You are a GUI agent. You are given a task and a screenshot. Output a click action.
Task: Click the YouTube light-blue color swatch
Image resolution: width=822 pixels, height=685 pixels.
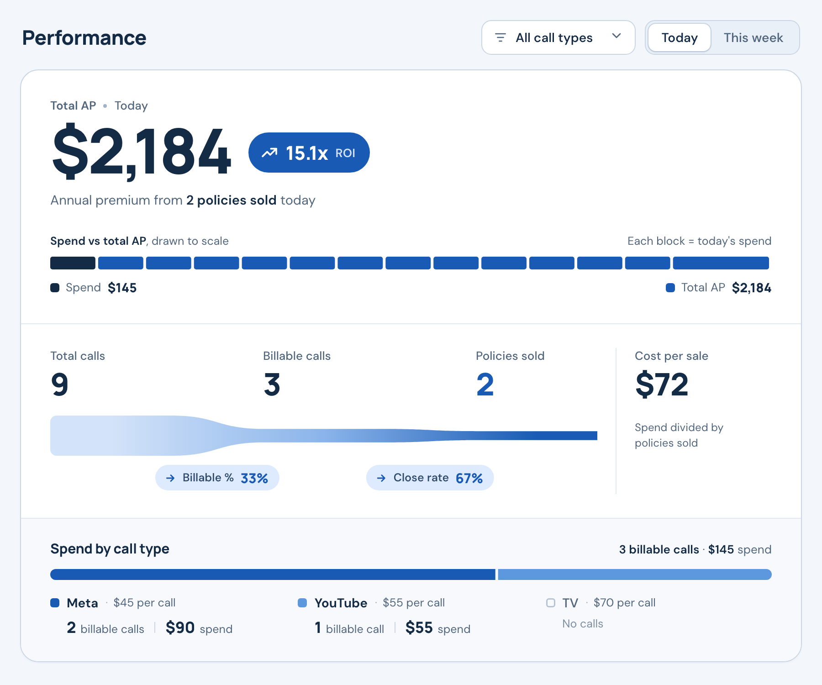pyautogui.click(x=302, y=603)
